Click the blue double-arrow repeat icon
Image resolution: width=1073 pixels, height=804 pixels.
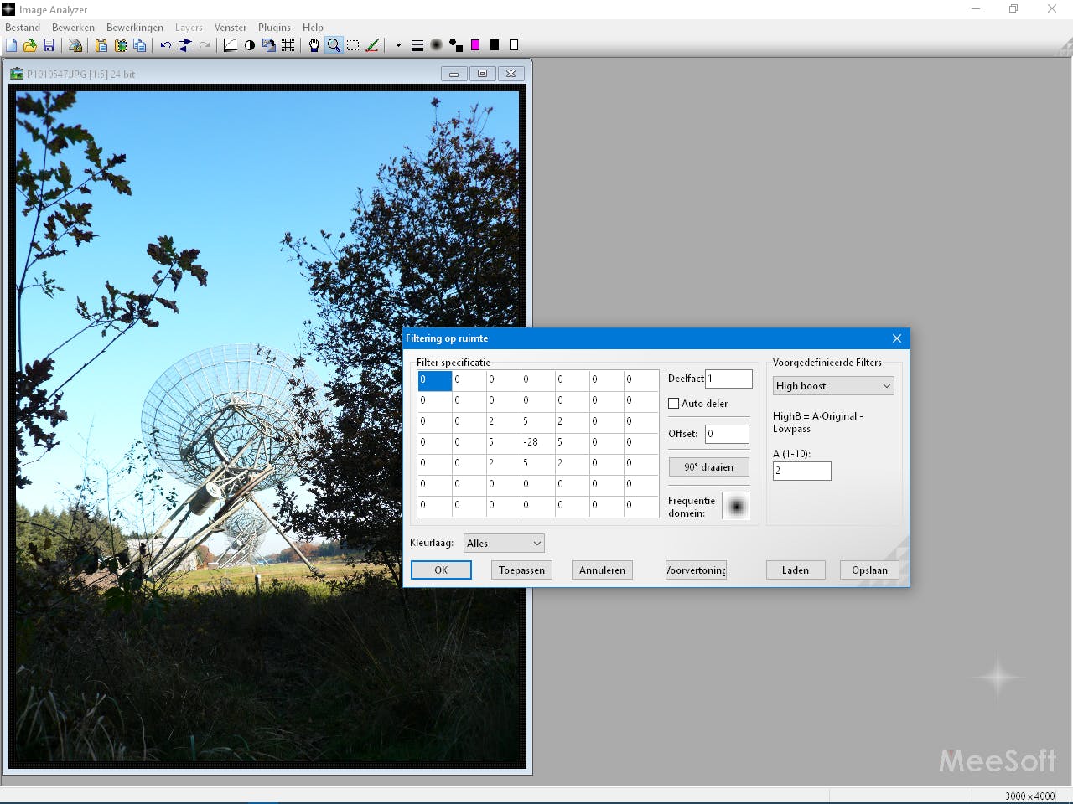185,45
